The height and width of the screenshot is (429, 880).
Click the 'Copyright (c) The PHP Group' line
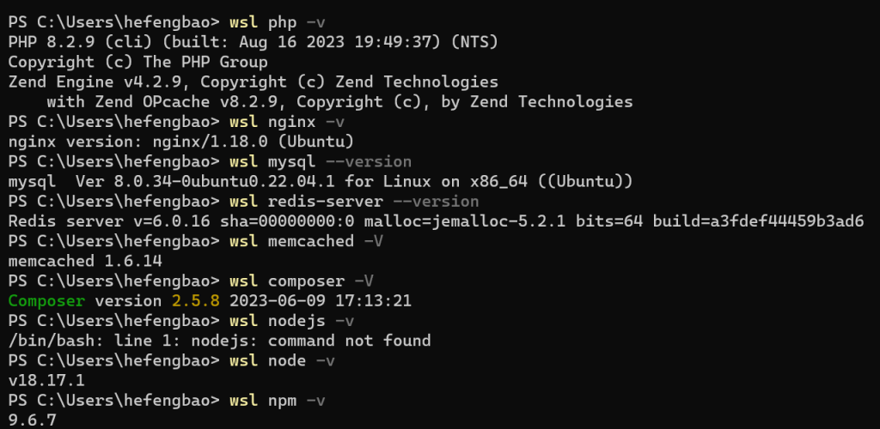pos(137,62)
